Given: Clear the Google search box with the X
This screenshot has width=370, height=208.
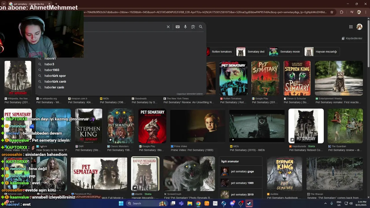Looking at the screenshot, I should (168, 27).
